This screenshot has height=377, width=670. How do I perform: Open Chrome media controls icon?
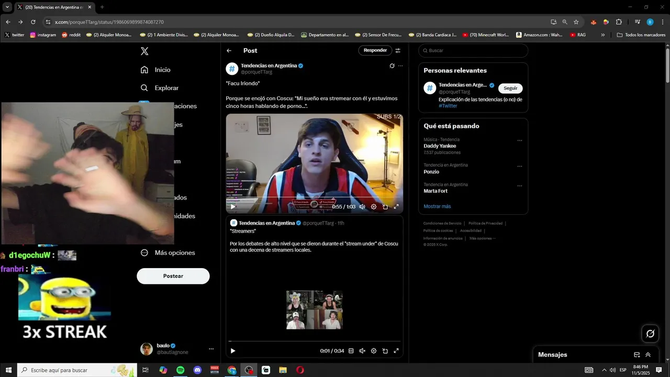pyautogui.click(x=638, y=22)
